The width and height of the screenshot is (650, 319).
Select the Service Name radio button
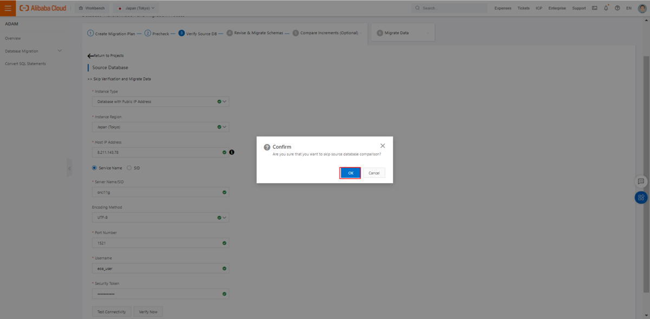(x=94, y=168)
